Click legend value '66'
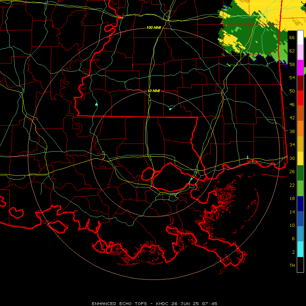The image size is (306, 306). pos(292,38)
